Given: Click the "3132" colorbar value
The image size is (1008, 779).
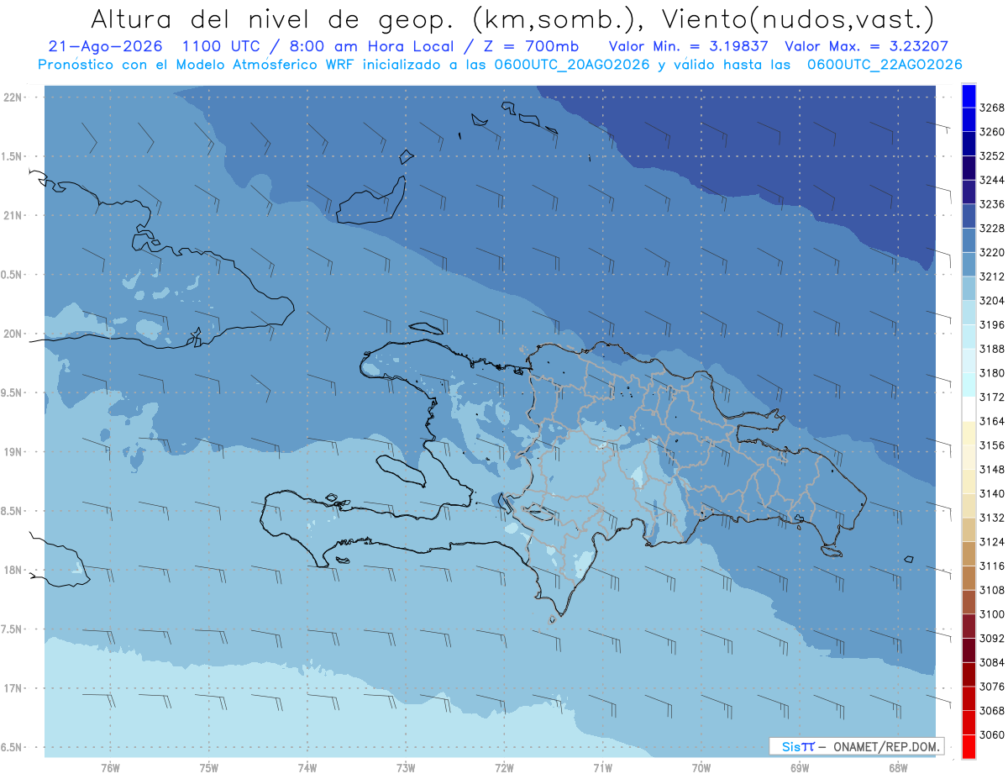Looking at the screenshot, I should [992, 518].
